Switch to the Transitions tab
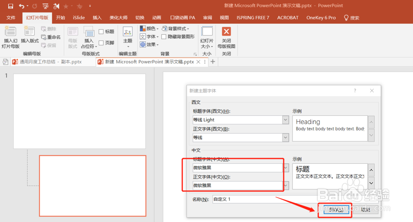 tap(140, 18)
